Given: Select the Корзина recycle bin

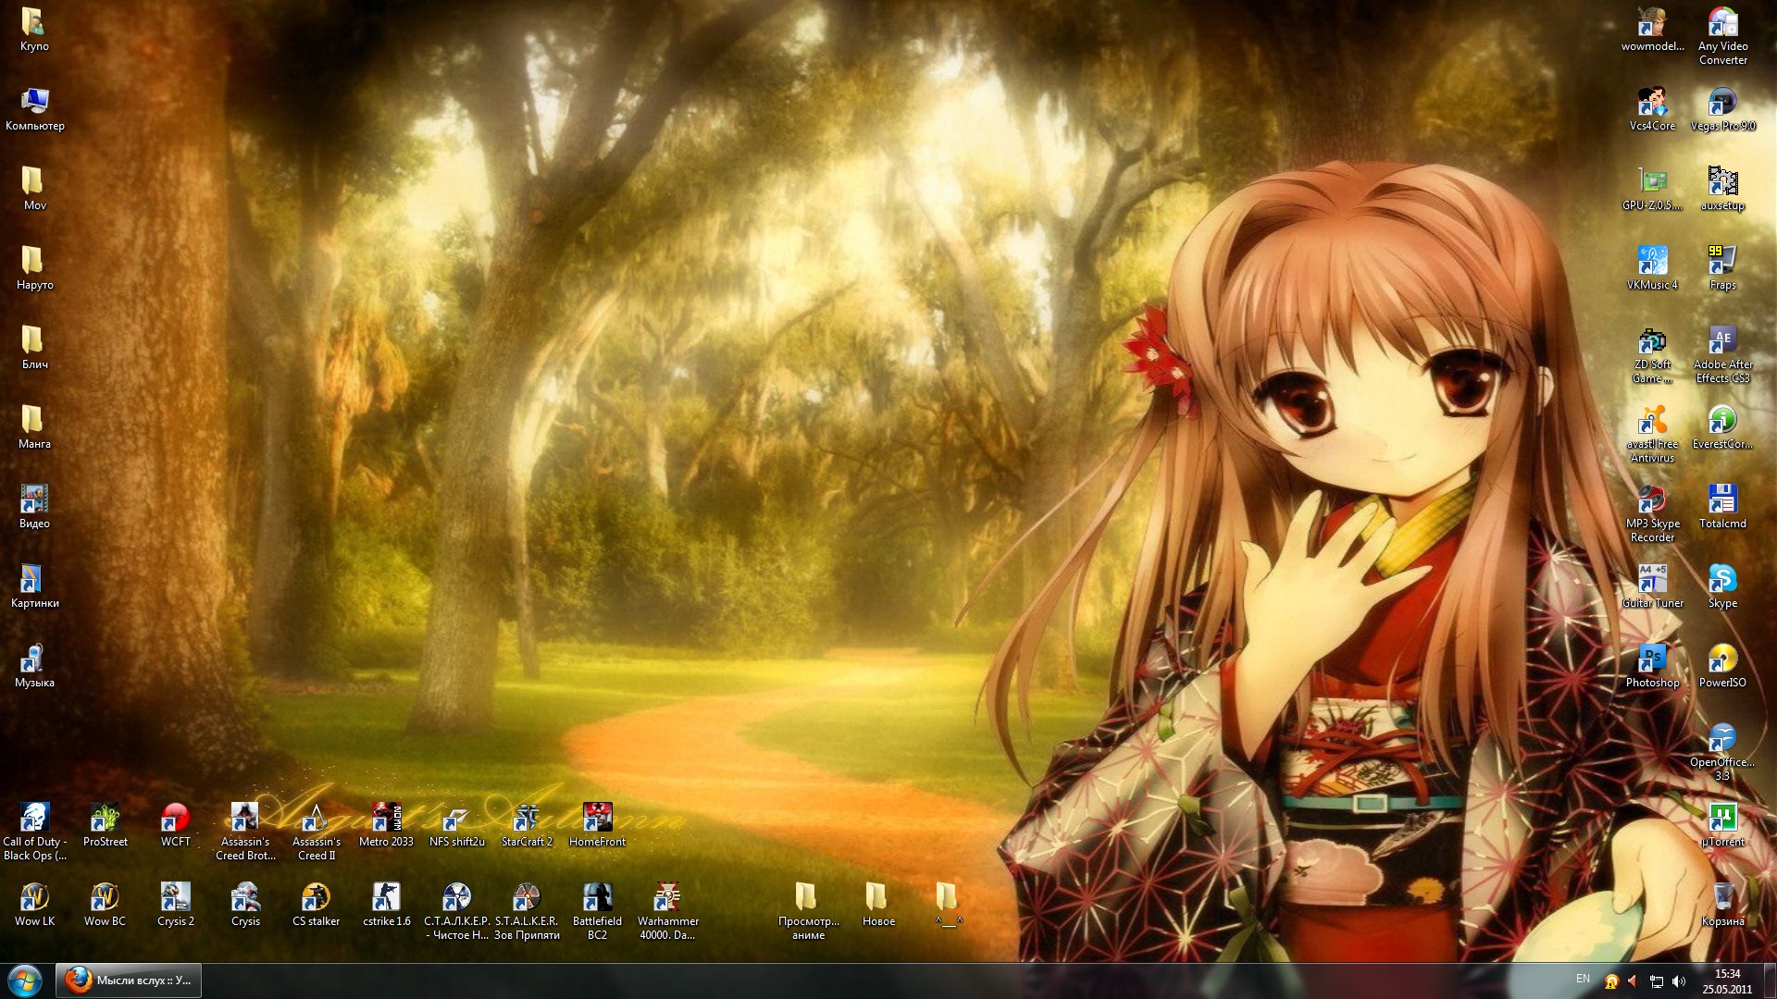Looking at the screenshot, I should click(x=1721, y=899).
